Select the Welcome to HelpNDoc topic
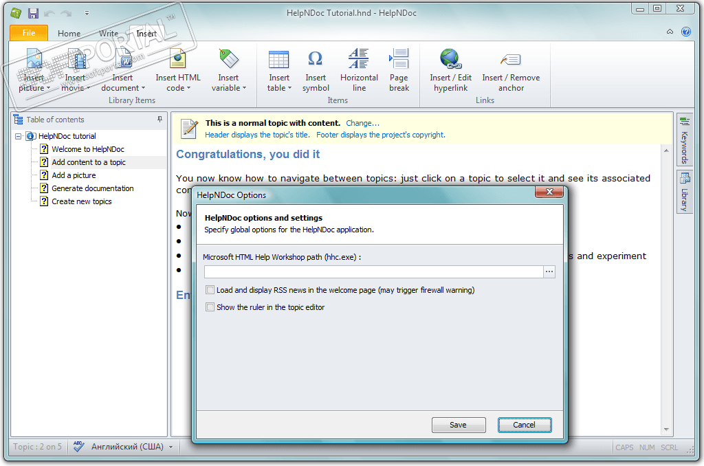Screen dimensions: 704x466 pyautogui.click(x=88, y=149)
